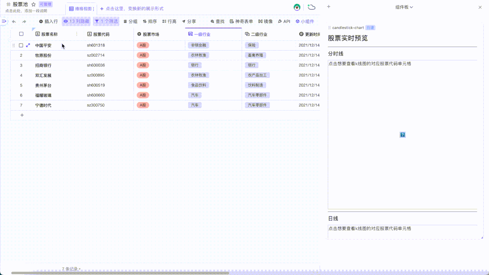Open the 组件板 dropdown

[x=404, y=7]
